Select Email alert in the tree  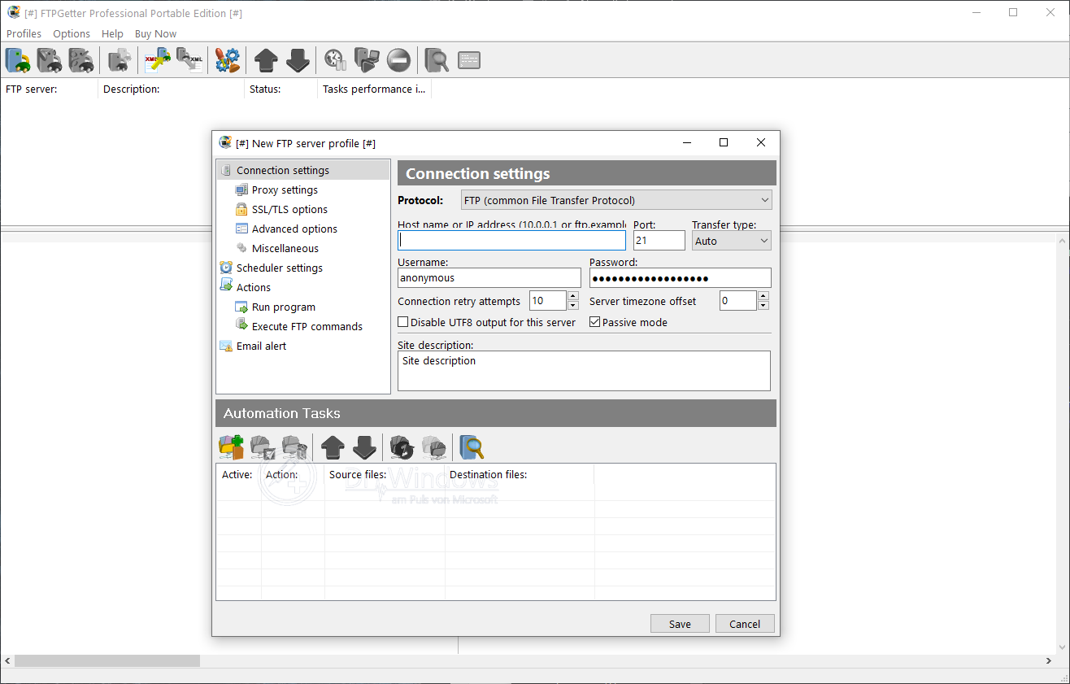point(261,346)
